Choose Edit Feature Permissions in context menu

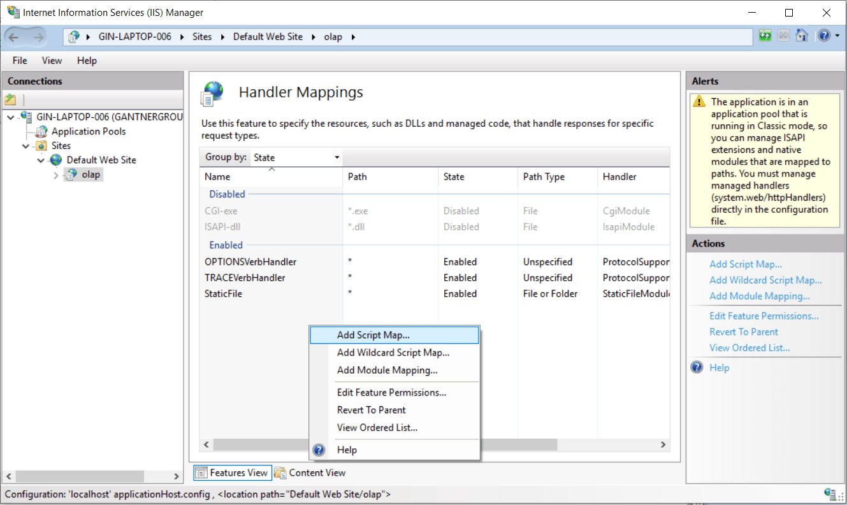pos(394,392)
